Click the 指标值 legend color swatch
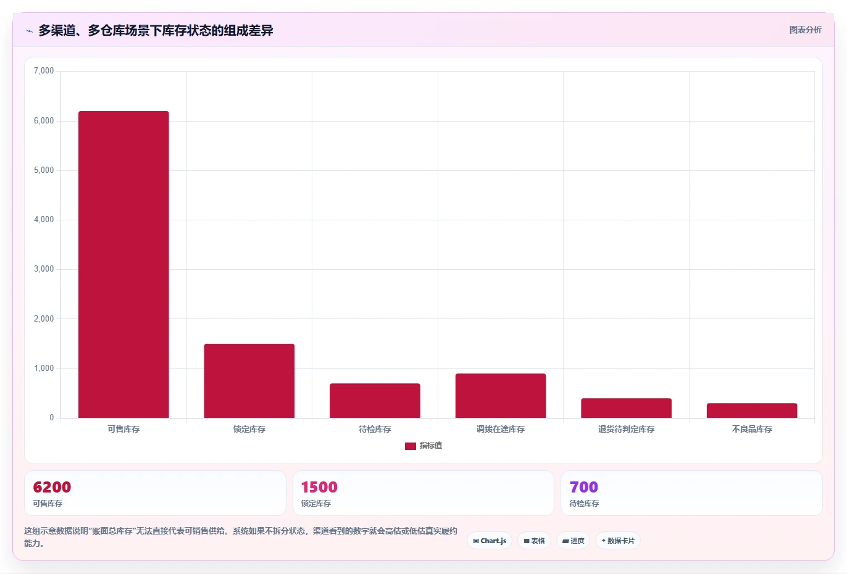847x574 pixels. click(x=411, y=446)
